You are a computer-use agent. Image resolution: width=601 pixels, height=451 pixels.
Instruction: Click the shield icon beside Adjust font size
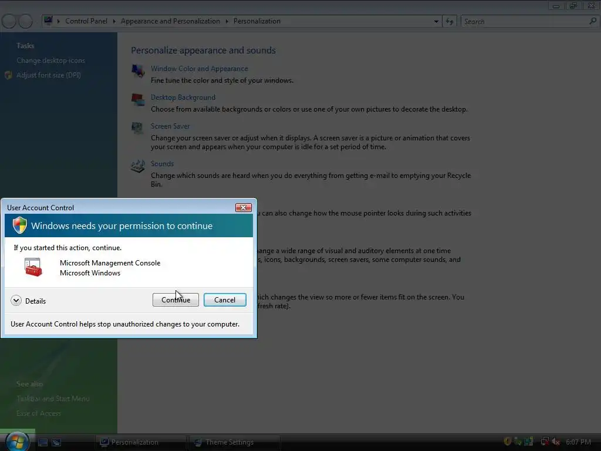tap(8, 75)
